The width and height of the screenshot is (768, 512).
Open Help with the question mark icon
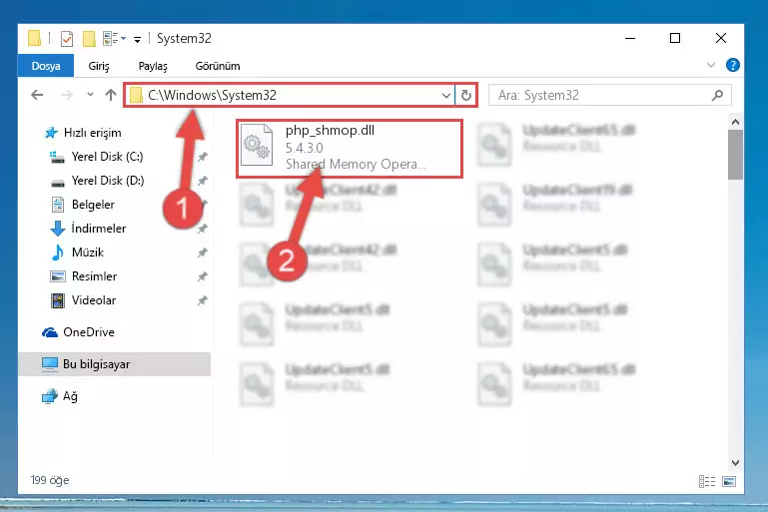(x=733, y=65)
